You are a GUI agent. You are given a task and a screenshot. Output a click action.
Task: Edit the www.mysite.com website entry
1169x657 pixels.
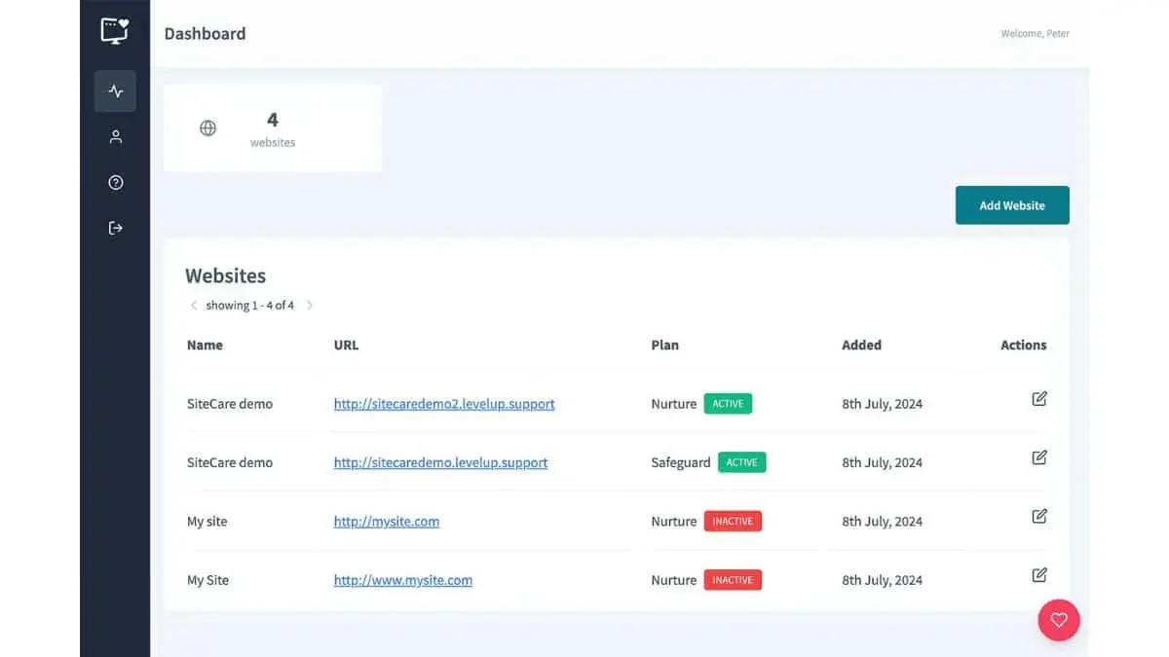pyautogui.click(x=1039, y=575)
